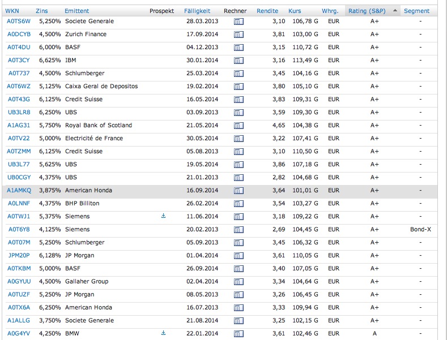Open calculator for UBS 21.01.2013 bond

tap(239, 178)
